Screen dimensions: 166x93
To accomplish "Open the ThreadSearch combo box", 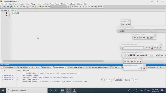I will pyautogui.click(x=132, y=68).
